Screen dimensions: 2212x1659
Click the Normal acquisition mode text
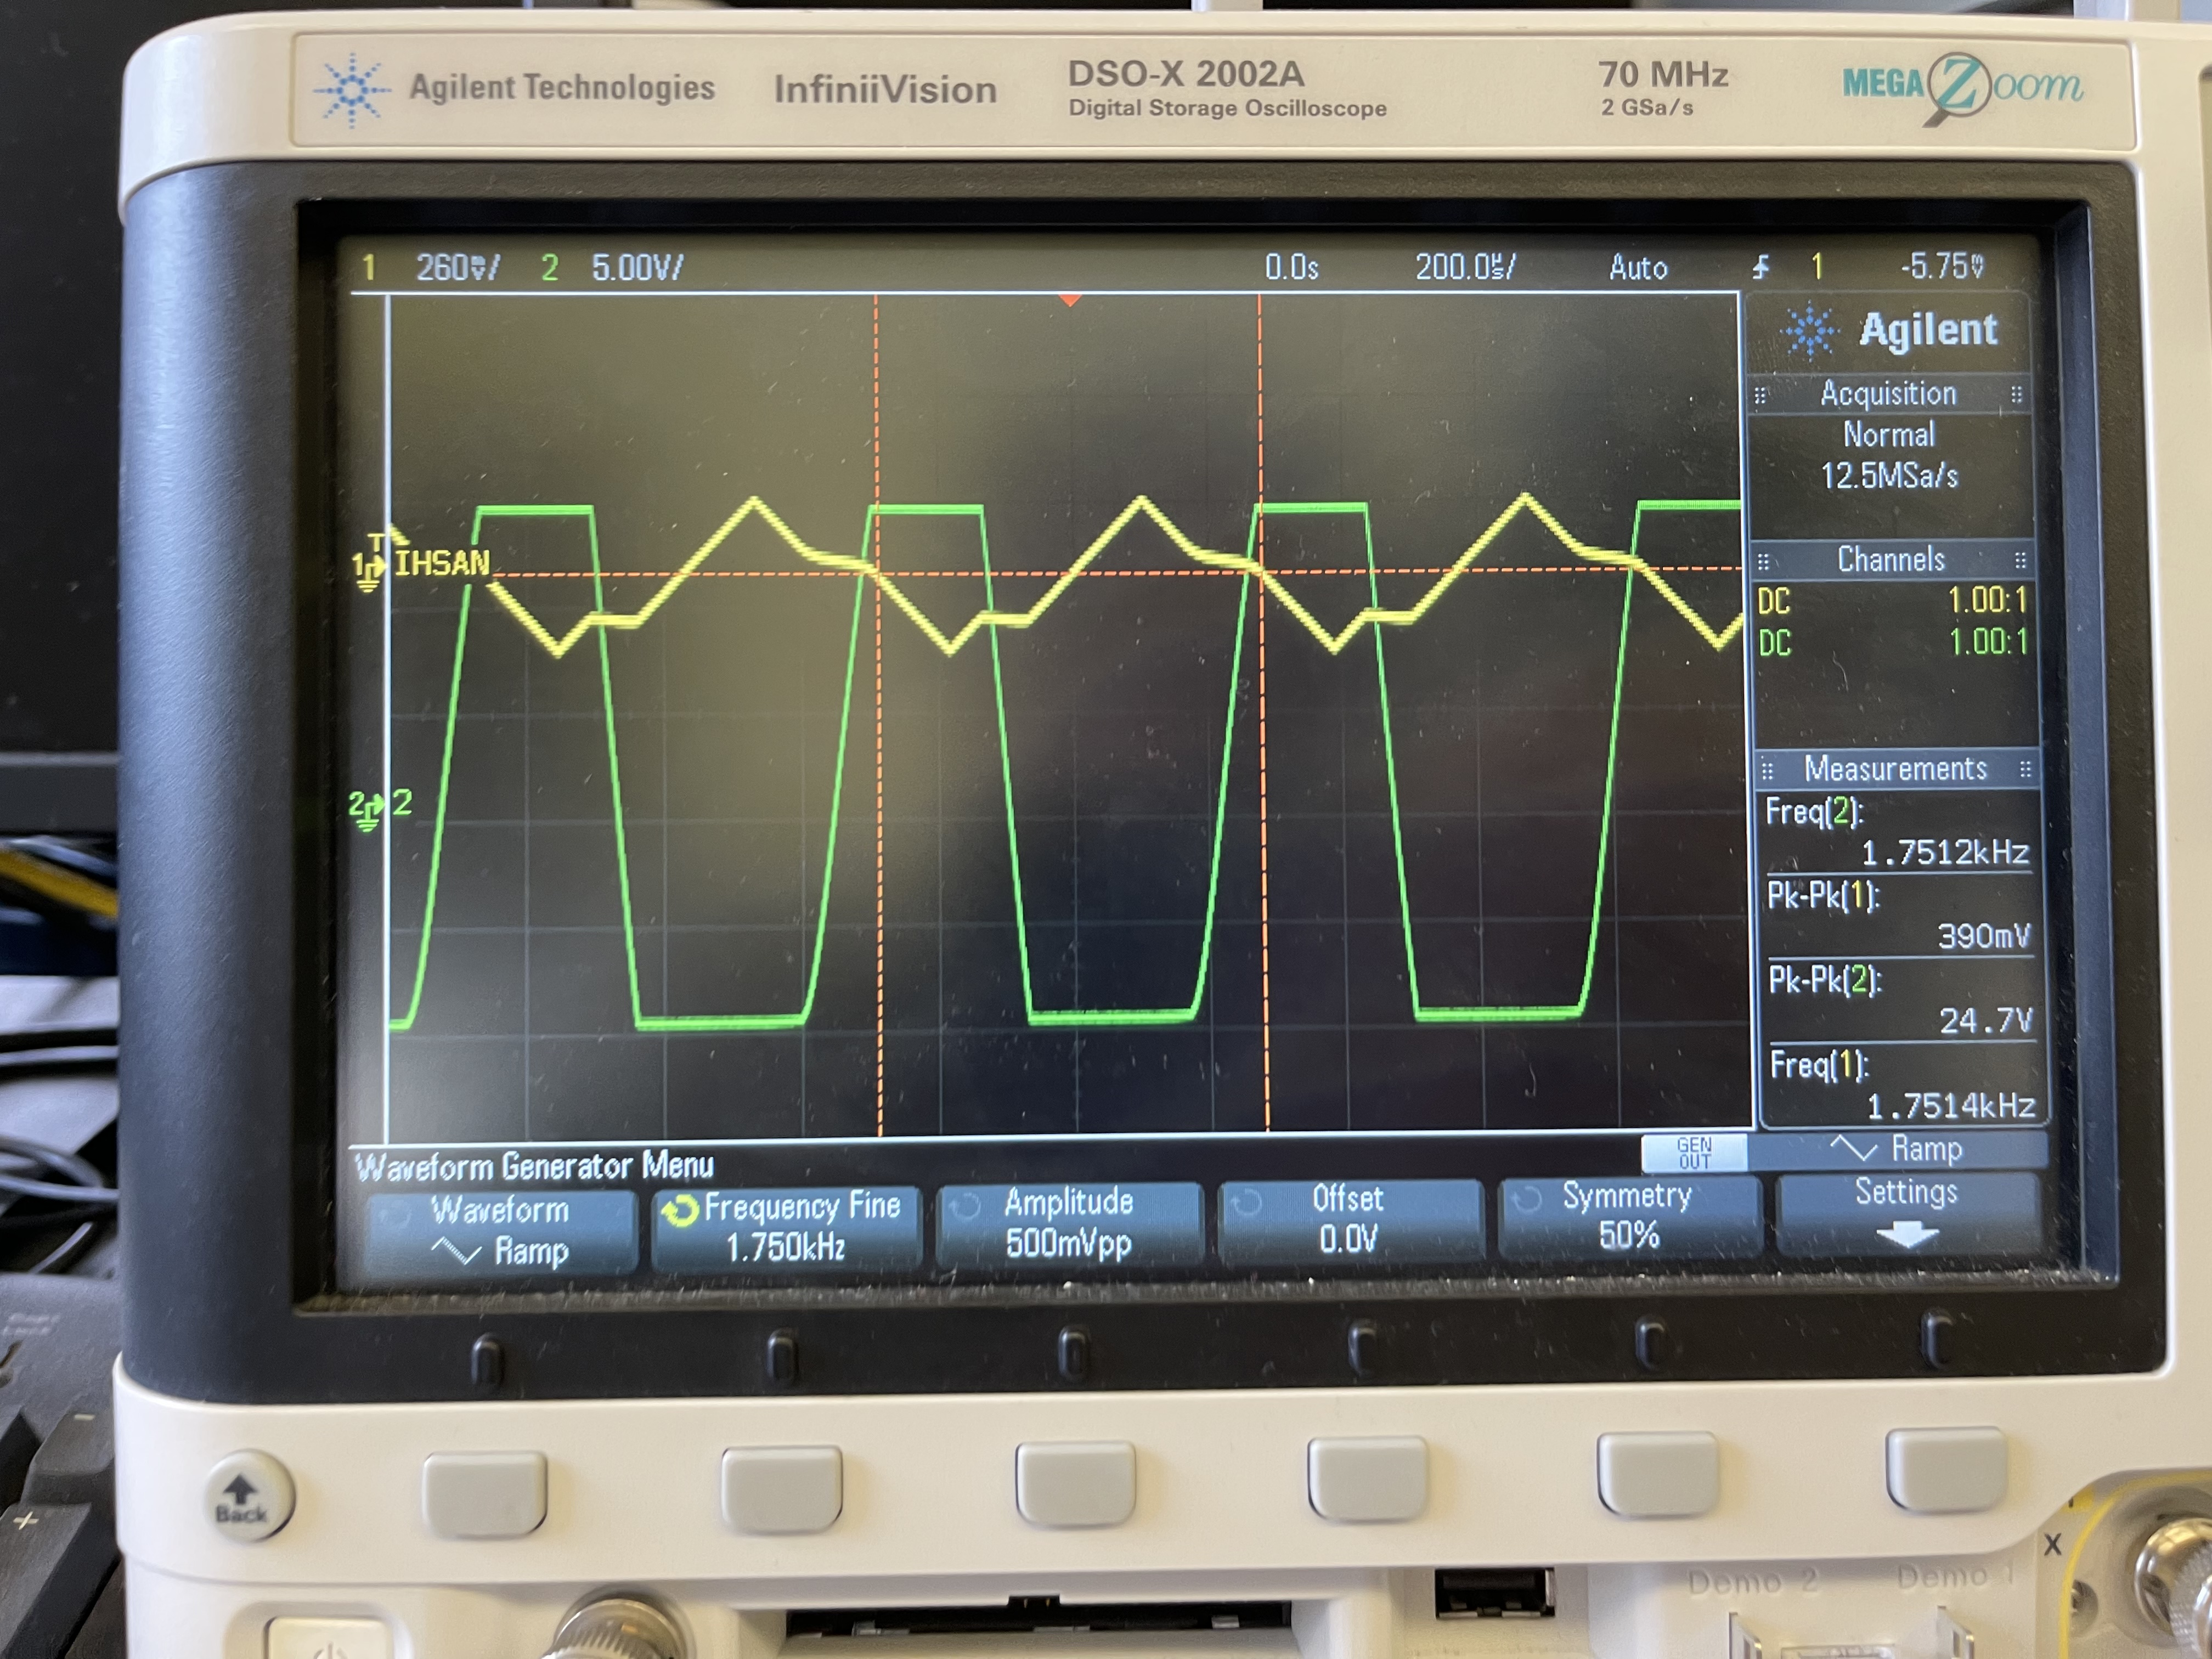(x=1889, y=435)
